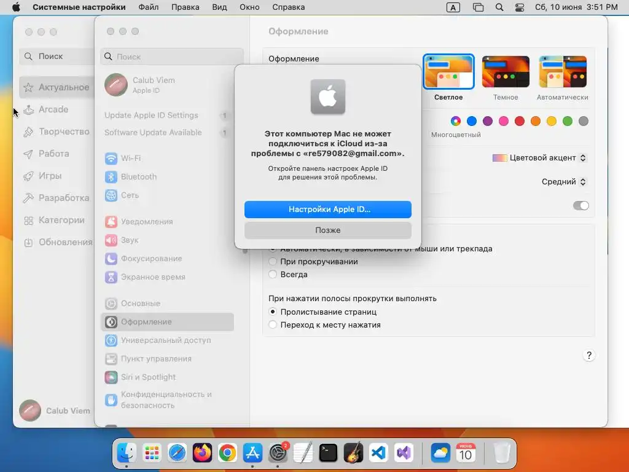Open Вид menu

pos(219,7)
